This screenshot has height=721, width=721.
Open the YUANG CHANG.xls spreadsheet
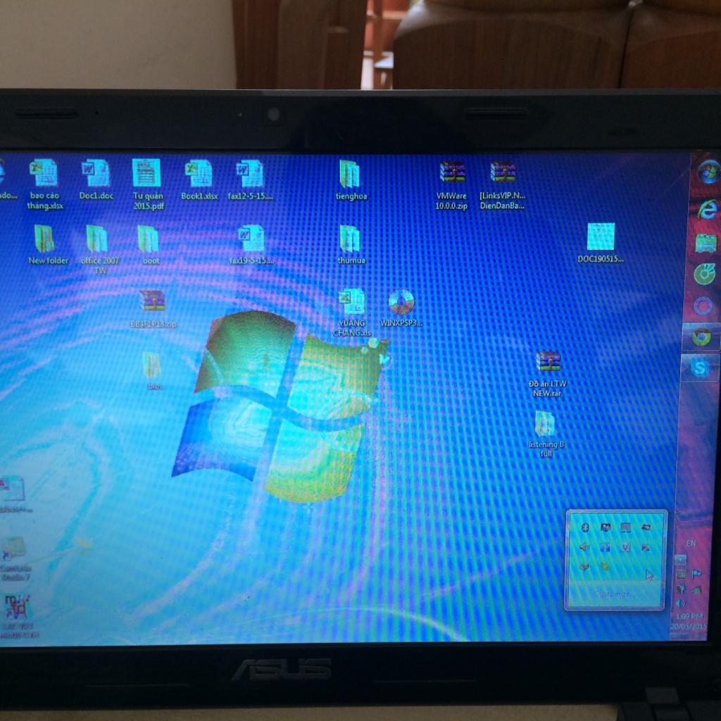tap(352, 313)
